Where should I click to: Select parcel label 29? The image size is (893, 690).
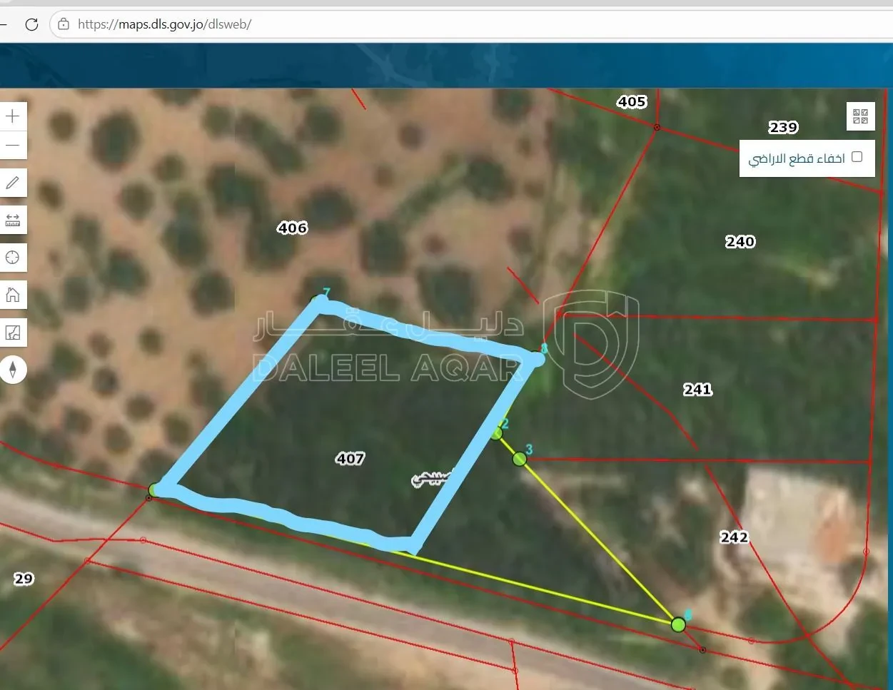(x=24, y=578)
